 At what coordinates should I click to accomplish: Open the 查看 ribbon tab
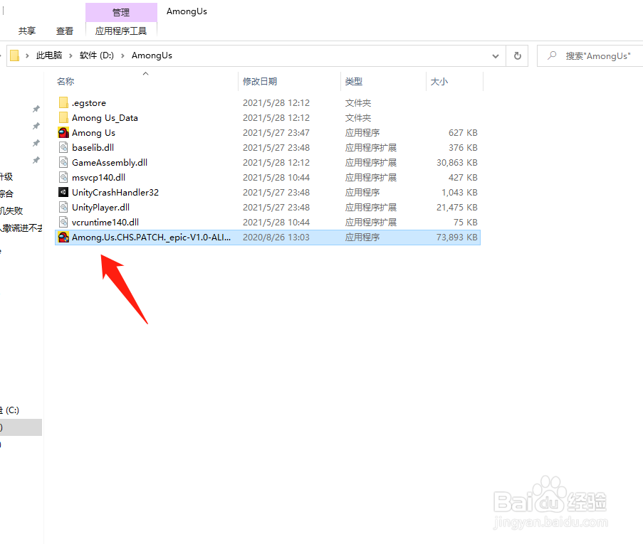click(x=64, y=31)
